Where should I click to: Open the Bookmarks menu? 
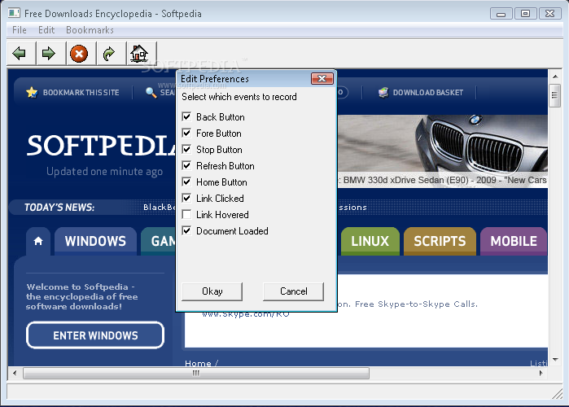tap(90, 30)
